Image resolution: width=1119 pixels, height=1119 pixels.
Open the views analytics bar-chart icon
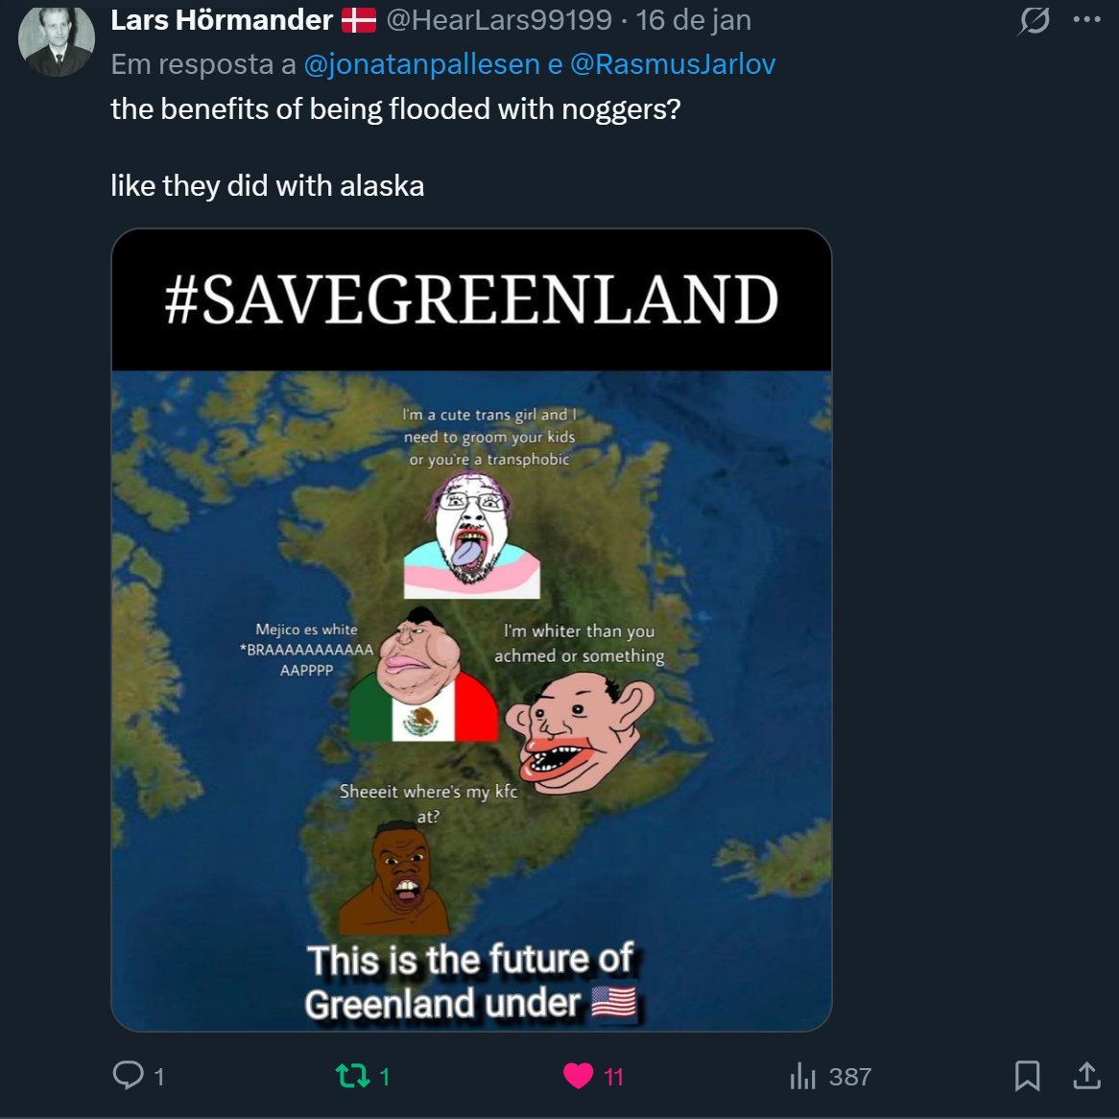(x=803, y=1076)
